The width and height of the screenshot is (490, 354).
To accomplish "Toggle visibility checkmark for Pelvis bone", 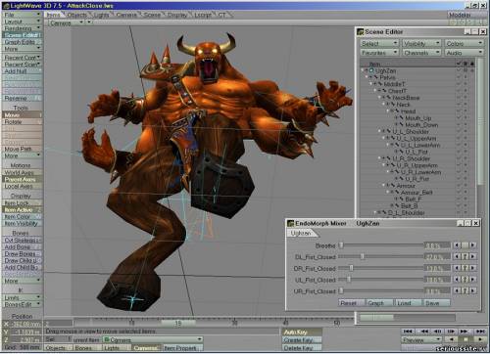I will 459,77.
